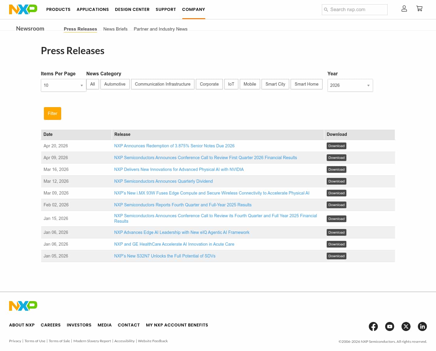436x351 pixels.
Task: Open NXP's YouTube channel icon
Action: pos(390,326)
